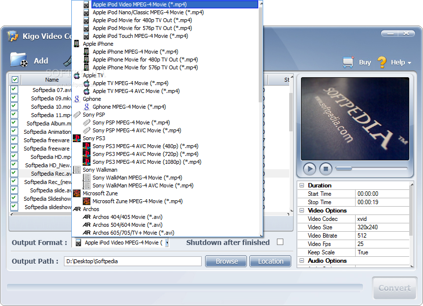Stop the preview video
The height and width of the screenshot is (306, 423).
(x=326, y=169)
